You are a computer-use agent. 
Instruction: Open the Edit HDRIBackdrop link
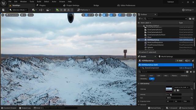[187, 40]
